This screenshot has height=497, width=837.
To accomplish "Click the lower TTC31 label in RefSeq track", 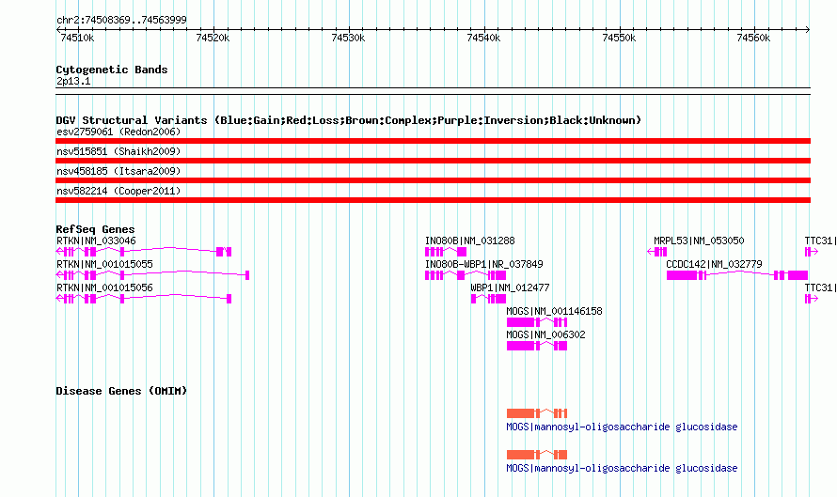I will [820, 287].
